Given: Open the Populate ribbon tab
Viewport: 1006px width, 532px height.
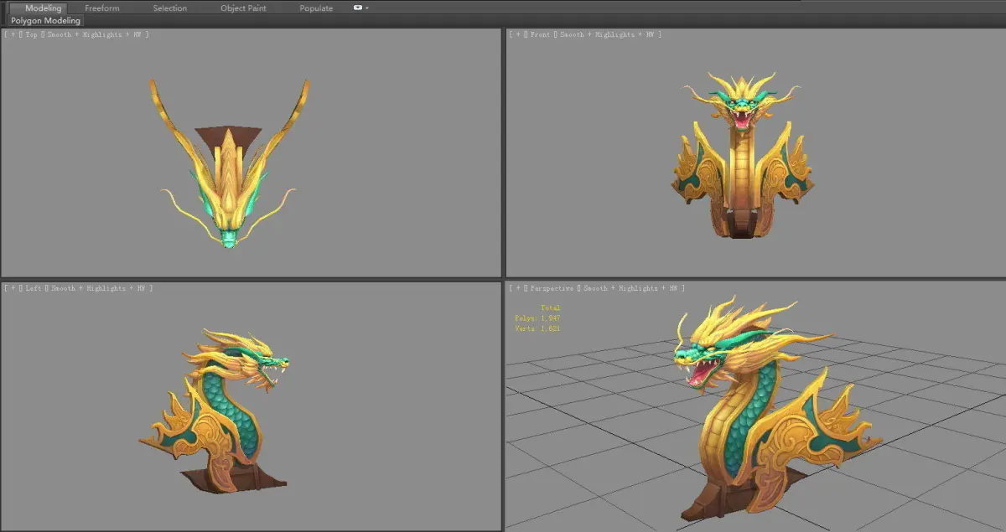Looking at the screenshot, I should 316,8.
